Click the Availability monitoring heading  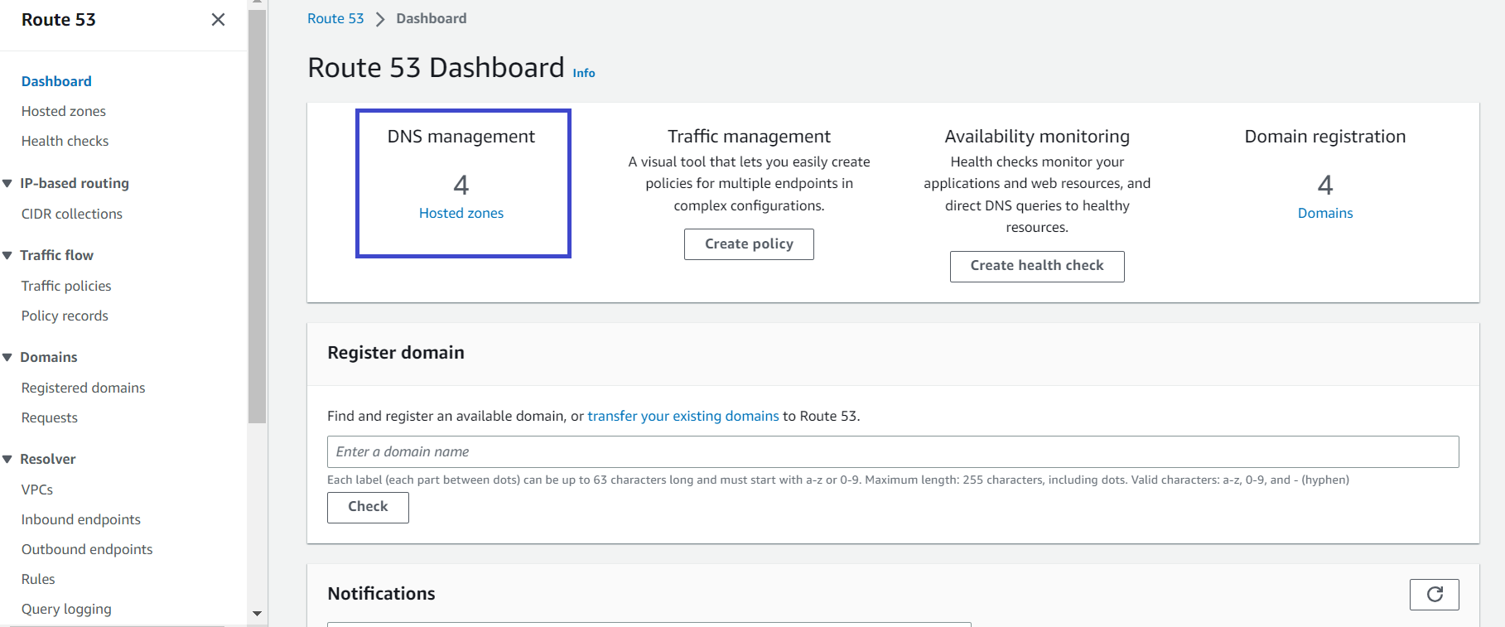point(1037,137)
